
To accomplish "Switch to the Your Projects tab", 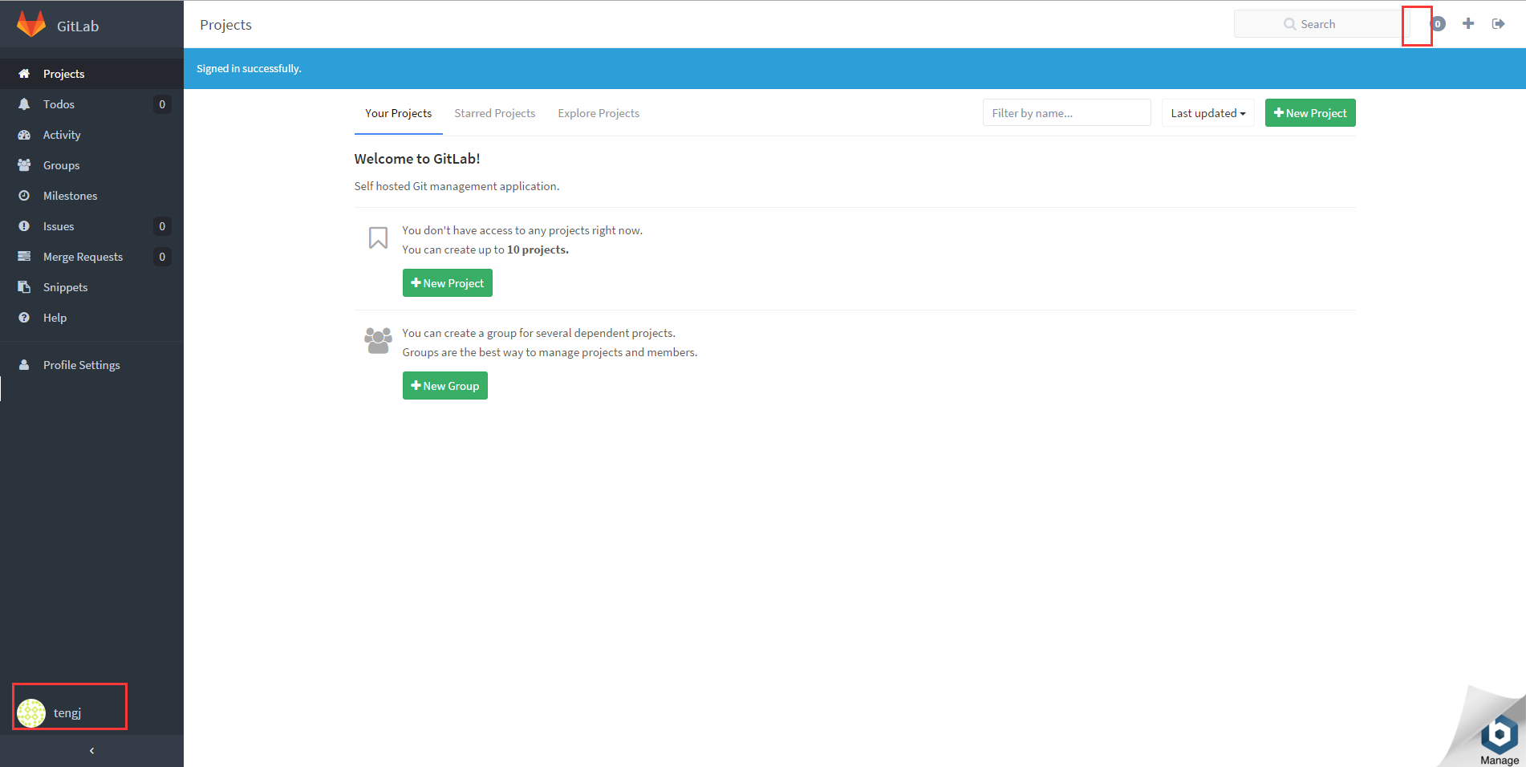I will pos(398,113).
